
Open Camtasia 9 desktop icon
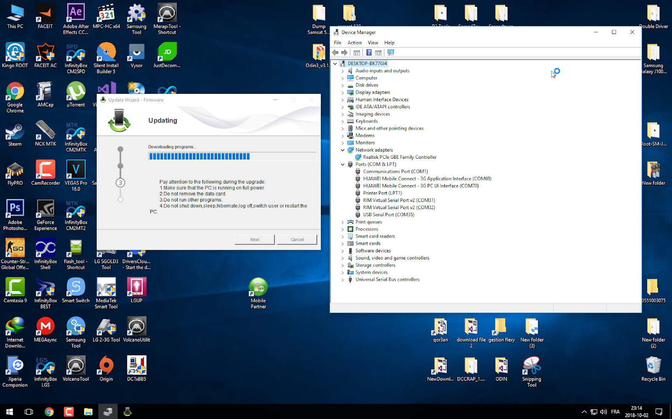coord(15,291)
